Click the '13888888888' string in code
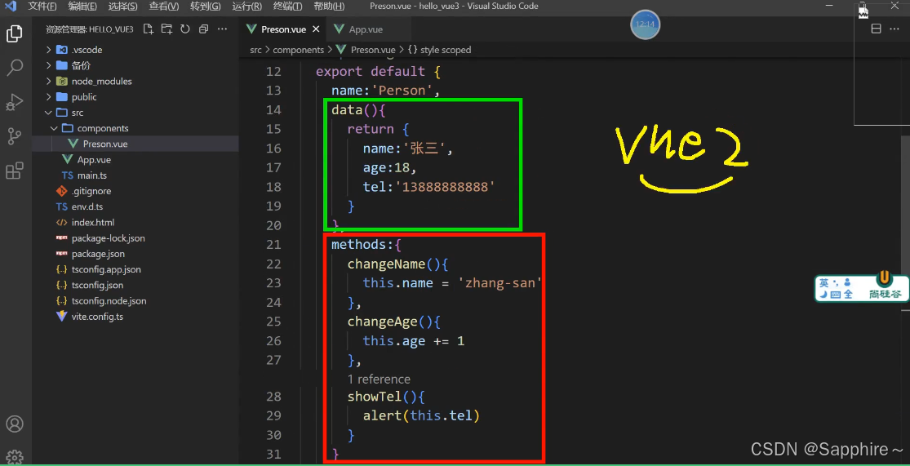This screenshot has height=466, width=910. (x=446, y=187)
